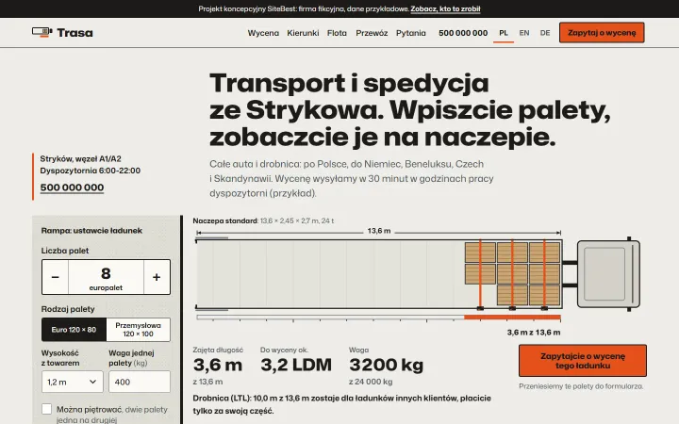
Task: Click the Waga jednej palety input field
Action: click(x=140, y=382)
